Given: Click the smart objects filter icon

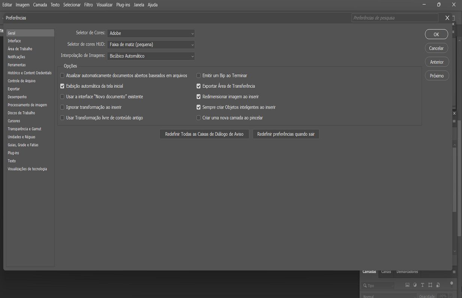Looking at the screenshot, I should (x=438, y=285).
